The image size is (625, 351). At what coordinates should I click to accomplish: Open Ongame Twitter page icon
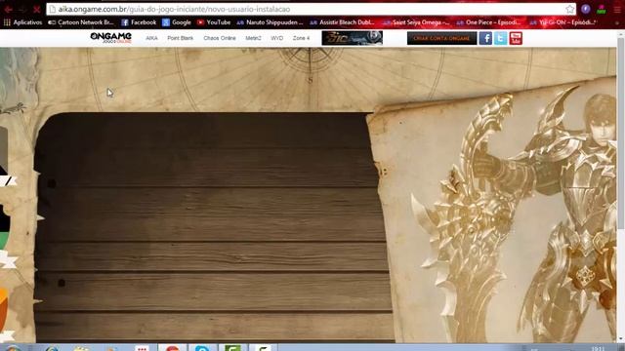click(501, 38)
